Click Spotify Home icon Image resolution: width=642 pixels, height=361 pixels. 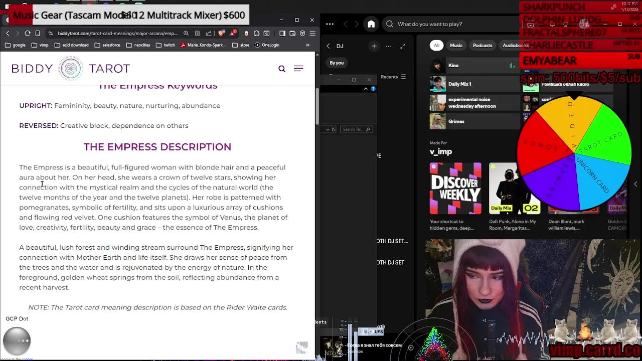(x=371, y=24)
